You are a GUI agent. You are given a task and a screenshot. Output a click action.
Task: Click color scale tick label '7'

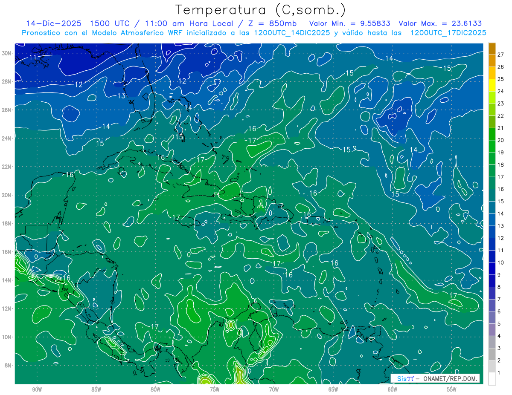(500, 299)
